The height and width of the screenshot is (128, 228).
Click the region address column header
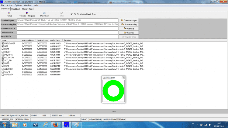tap(28, 40)
